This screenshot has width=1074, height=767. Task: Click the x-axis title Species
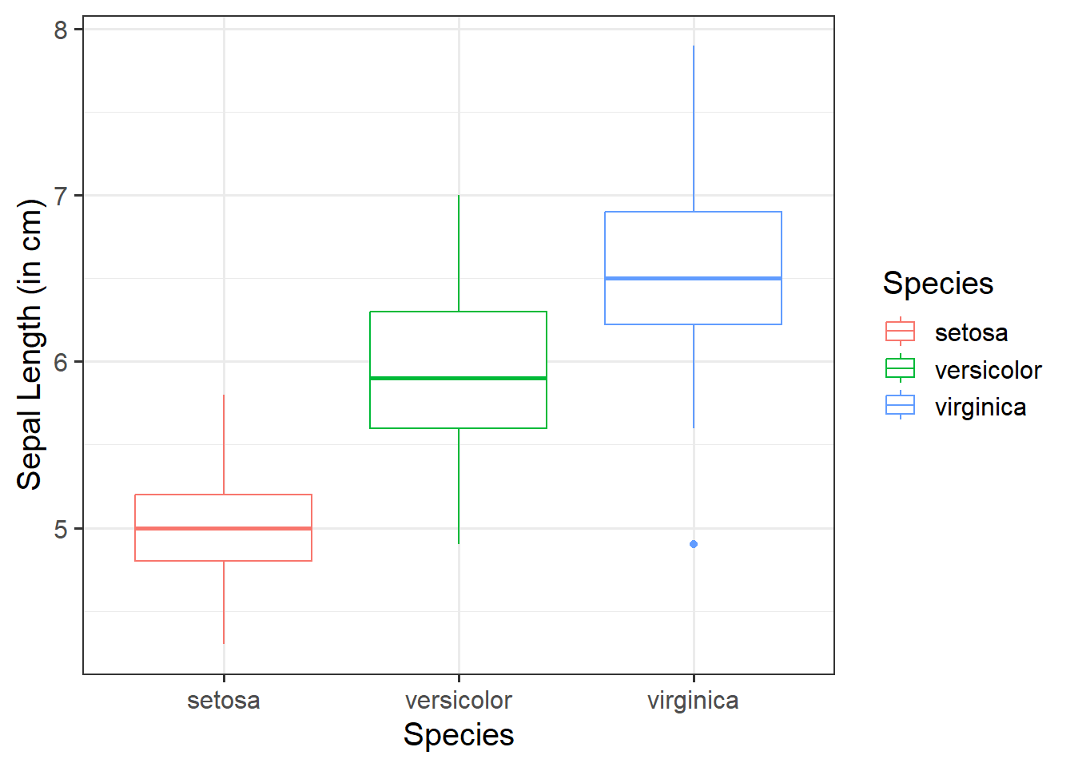(x=459, y=735)
